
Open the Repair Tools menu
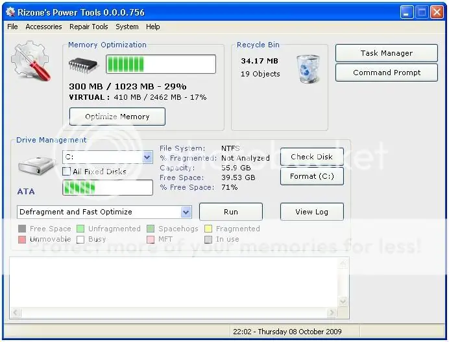point(88,27)
